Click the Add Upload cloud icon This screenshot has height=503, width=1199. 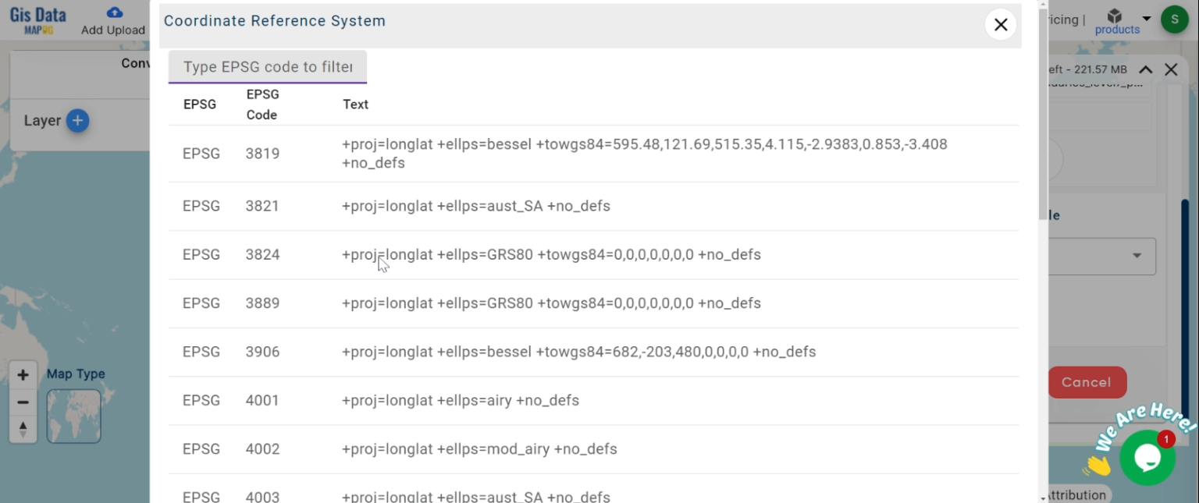114,12
